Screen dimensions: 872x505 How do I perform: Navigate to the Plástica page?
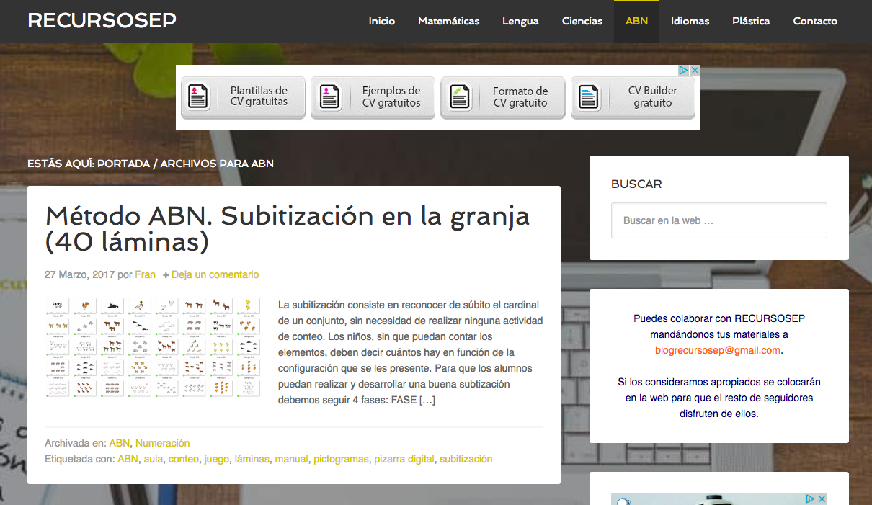(750, 21)
